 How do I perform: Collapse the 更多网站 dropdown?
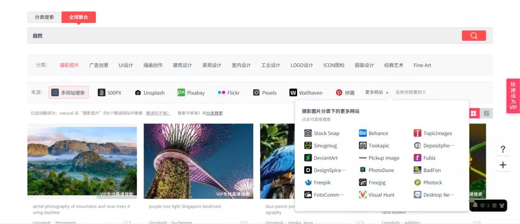(377, 92)
